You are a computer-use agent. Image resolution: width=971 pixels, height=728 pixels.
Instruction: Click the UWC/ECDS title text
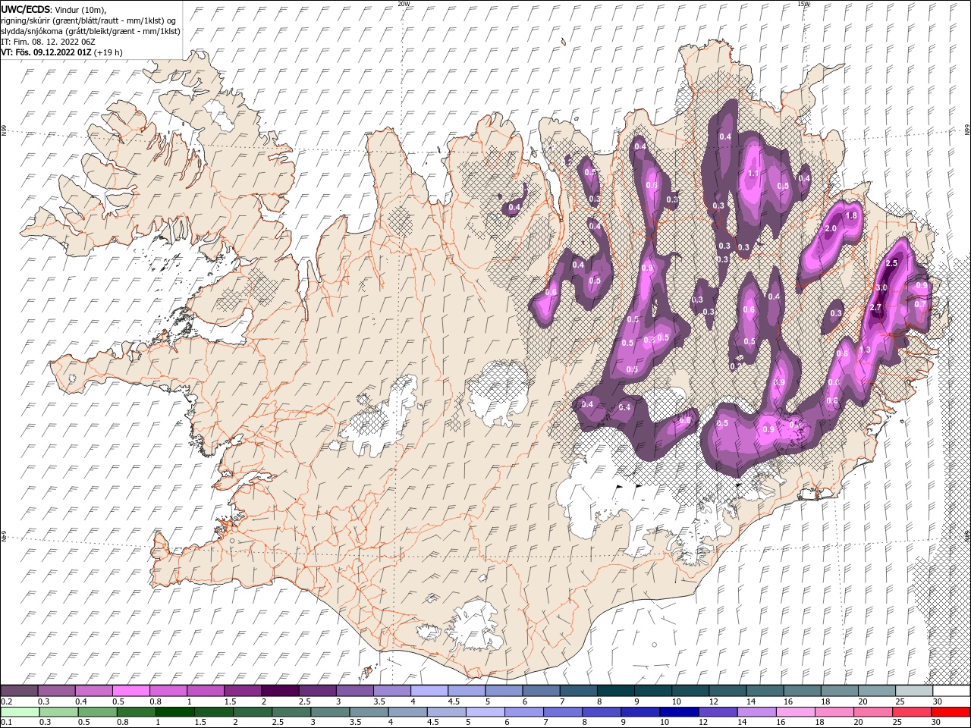pos(26,9)
